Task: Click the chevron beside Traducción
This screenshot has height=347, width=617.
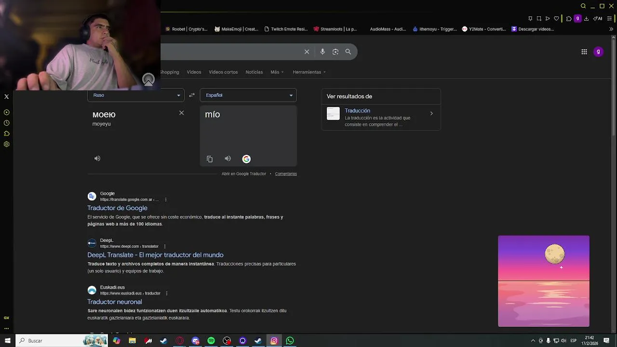Action: tap(431, 113)
